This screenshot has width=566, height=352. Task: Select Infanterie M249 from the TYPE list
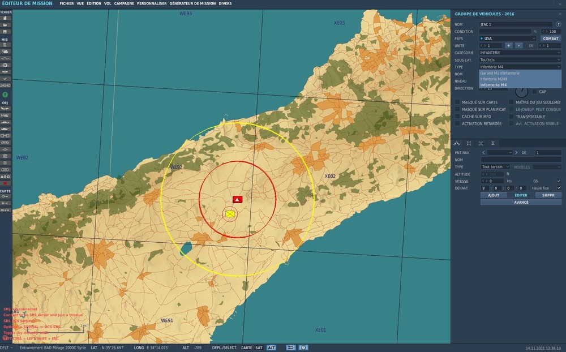click(494, 79)
